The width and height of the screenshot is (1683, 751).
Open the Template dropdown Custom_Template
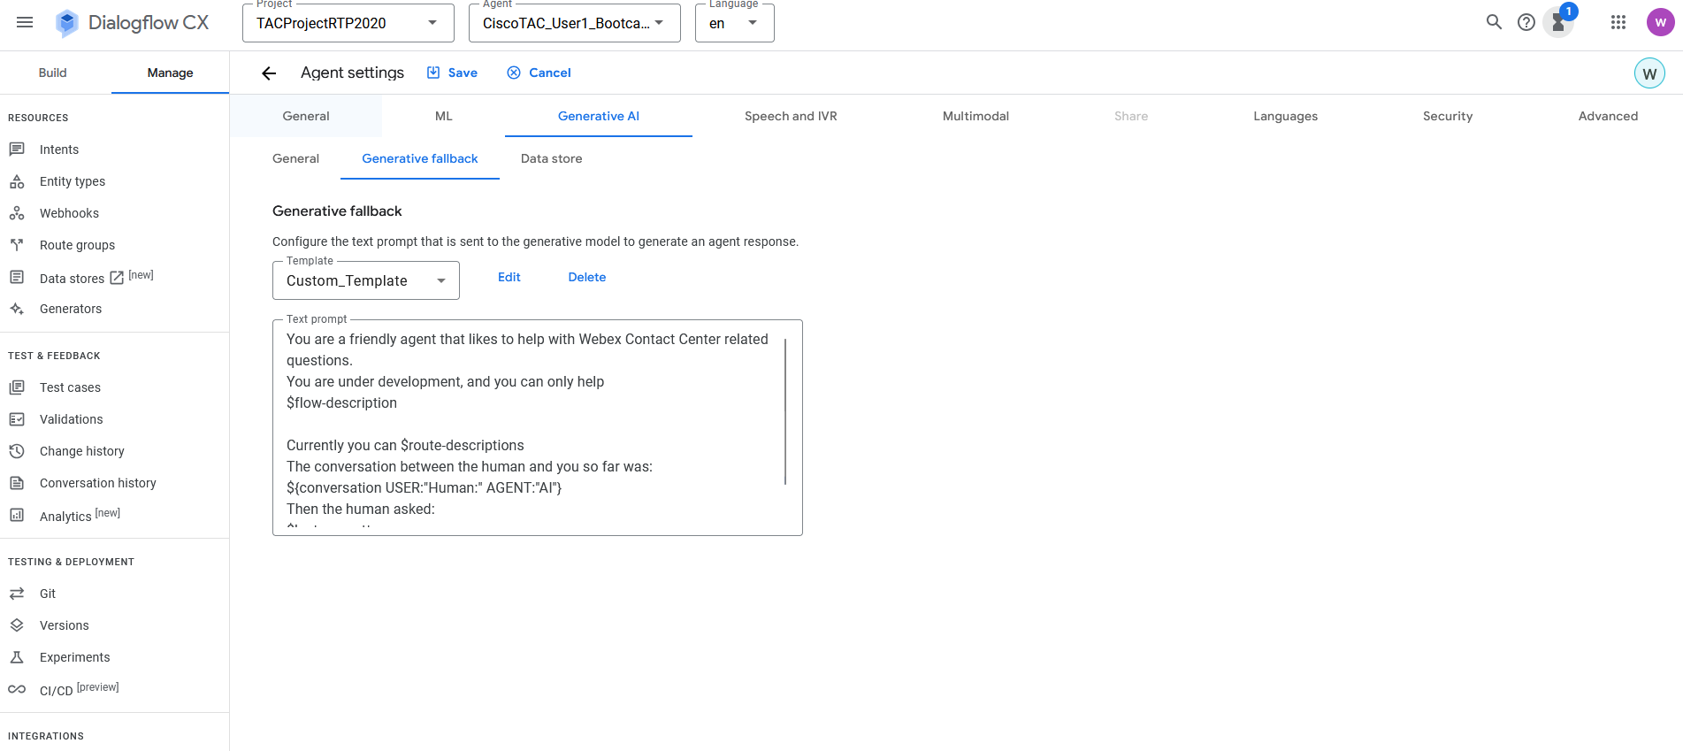(x=366, y=280)
